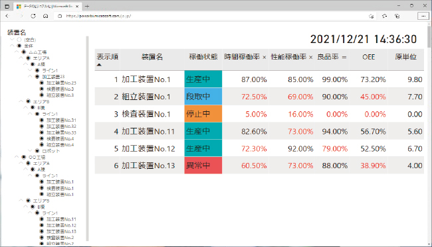
Task: Expand the ロボット node chevron
Action: tap(30, 151)
